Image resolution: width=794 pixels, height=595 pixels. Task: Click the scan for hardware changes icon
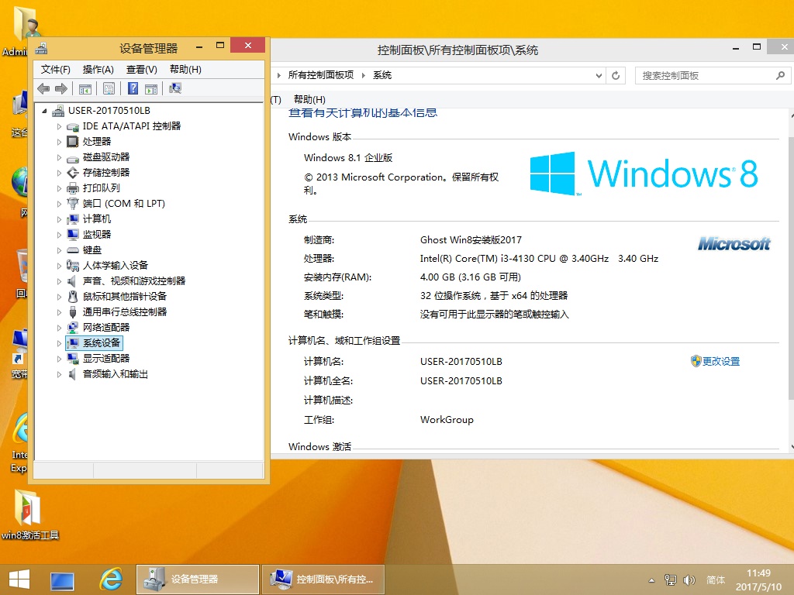pos(175,89)
